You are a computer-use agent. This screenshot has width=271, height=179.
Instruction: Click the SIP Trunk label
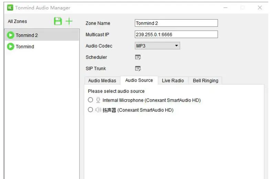(x=96, y=68)
